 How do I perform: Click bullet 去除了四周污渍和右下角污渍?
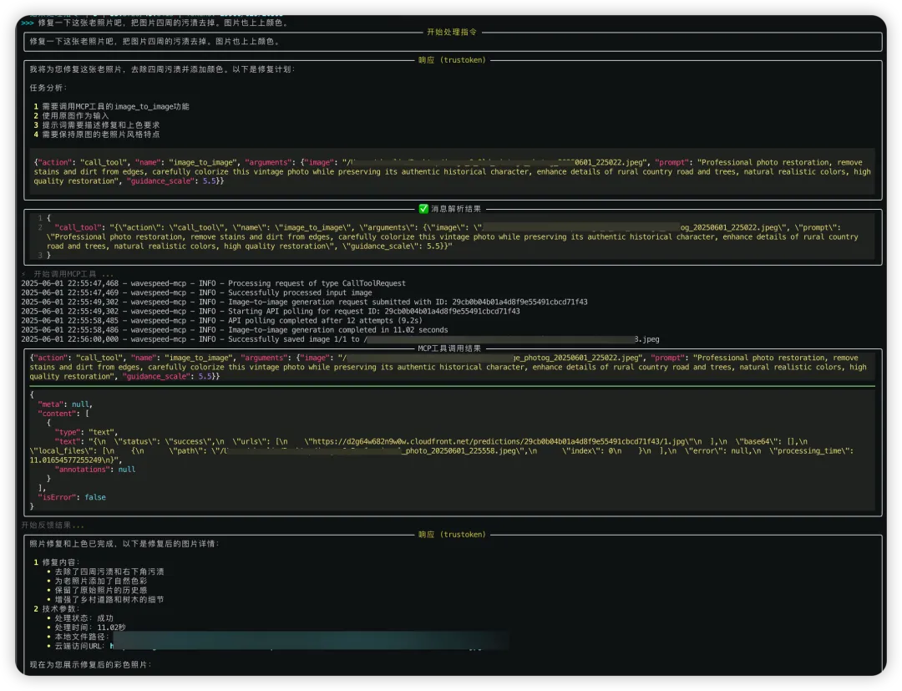pos(106,572)
